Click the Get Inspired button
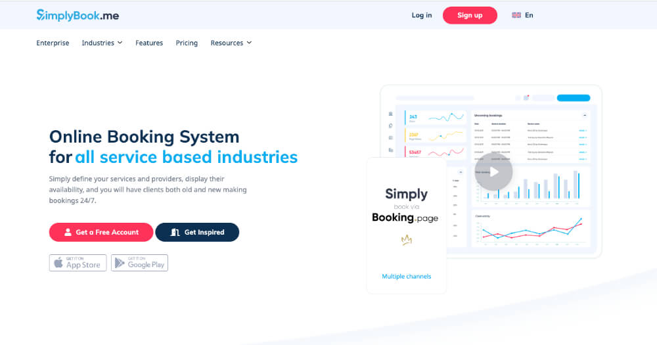This screenshot has height=345, width=657. [x=197, y=232]
